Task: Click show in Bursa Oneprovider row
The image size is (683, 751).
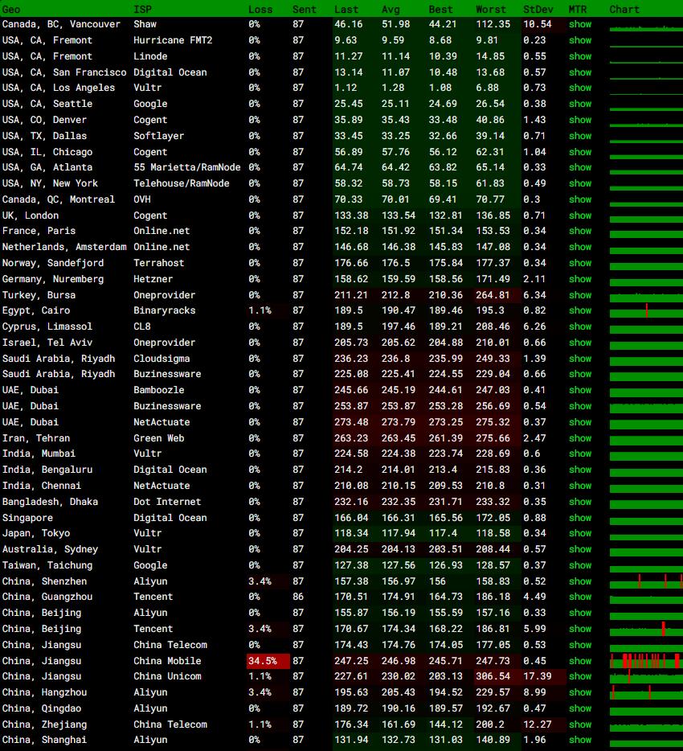Action: click(580, 295)
